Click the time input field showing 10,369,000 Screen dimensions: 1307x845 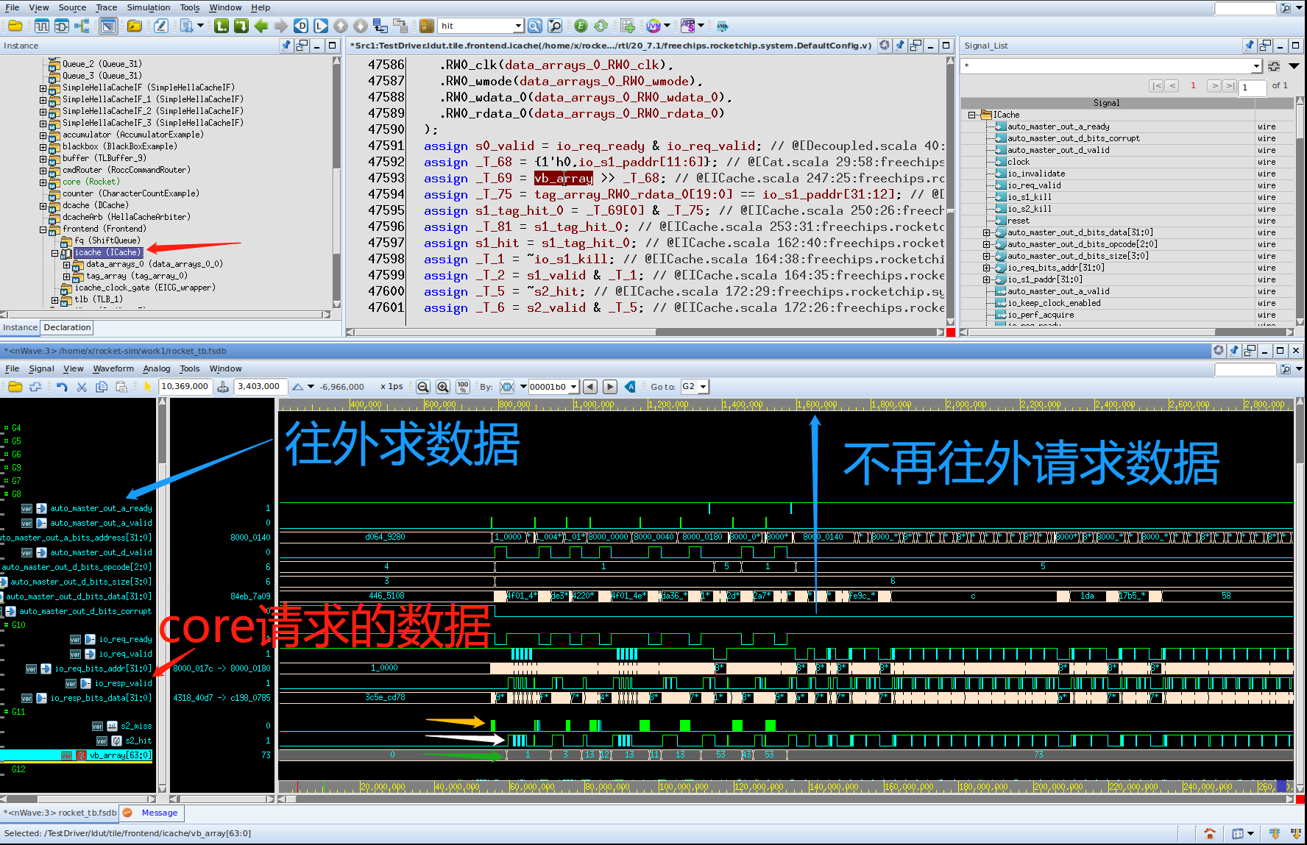(185, 386)
